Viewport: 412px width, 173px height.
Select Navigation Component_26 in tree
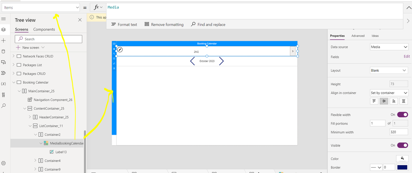(x=53, y=100)
